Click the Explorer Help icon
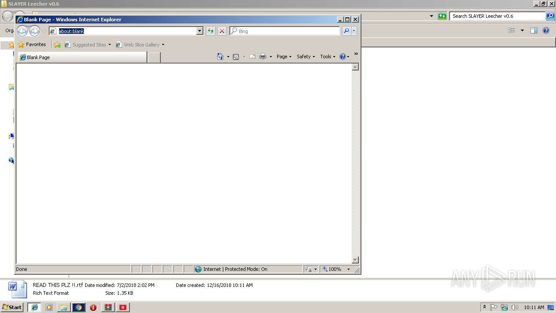 point(546,30)
